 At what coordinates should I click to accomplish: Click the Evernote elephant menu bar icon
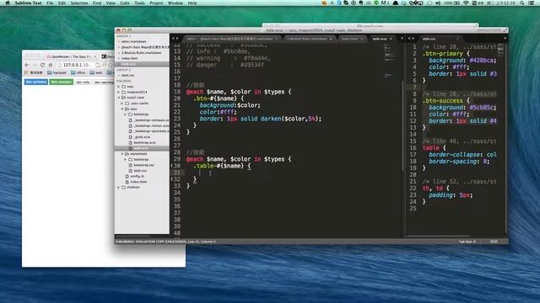(360, 3)
